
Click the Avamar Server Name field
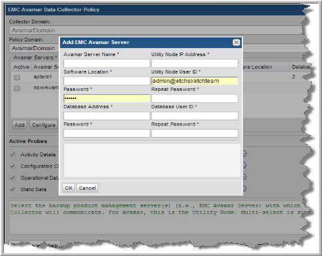pyautogui.click(x=107, y=63)
